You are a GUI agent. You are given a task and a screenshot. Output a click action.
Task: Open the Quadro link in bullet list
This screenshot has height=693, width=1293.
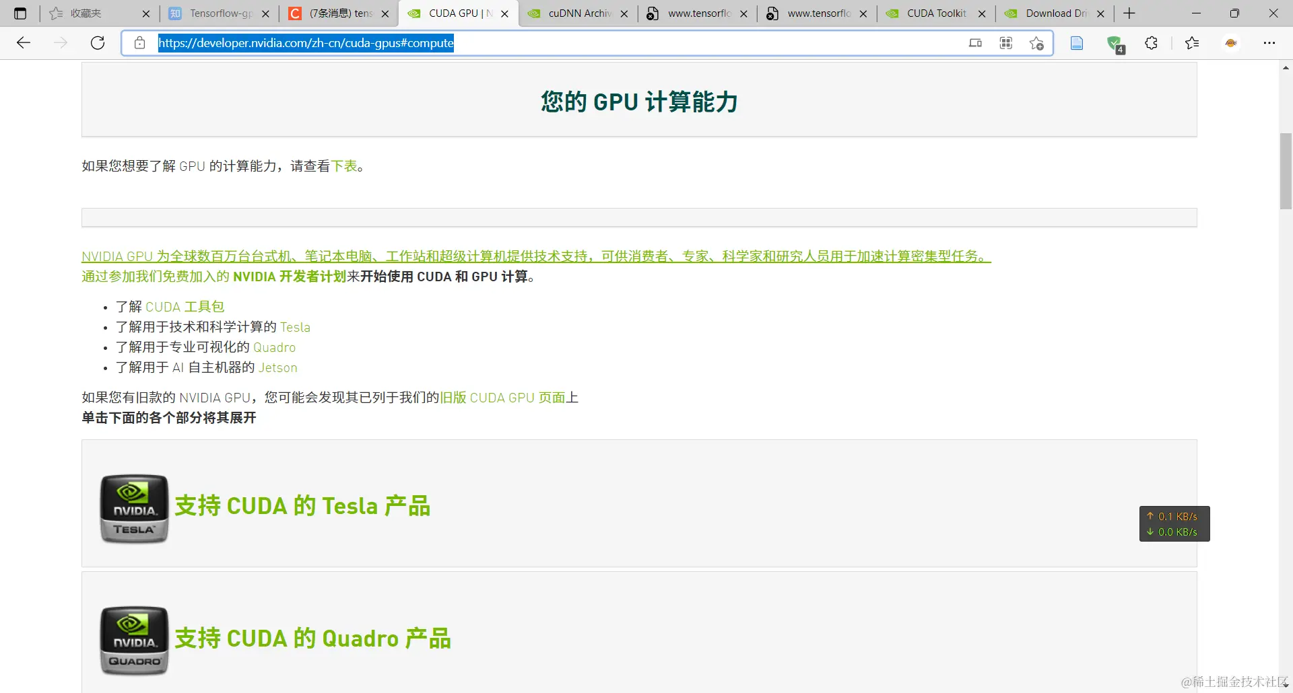274,347
